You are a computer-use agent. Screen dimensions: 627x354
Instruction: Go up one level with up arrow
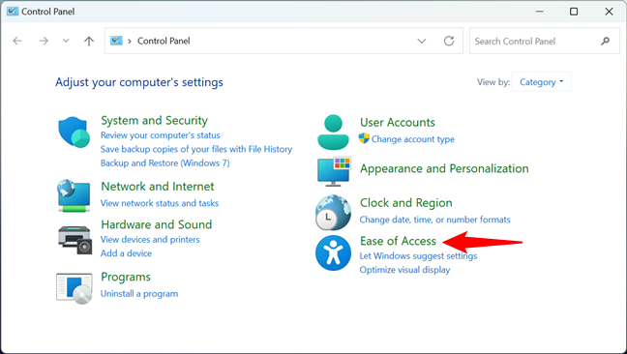click(x=89, y=41)
